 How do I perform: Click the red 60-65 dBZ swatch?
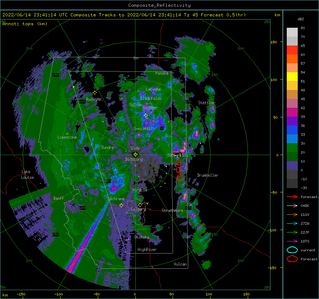click(x=292, y=50)
